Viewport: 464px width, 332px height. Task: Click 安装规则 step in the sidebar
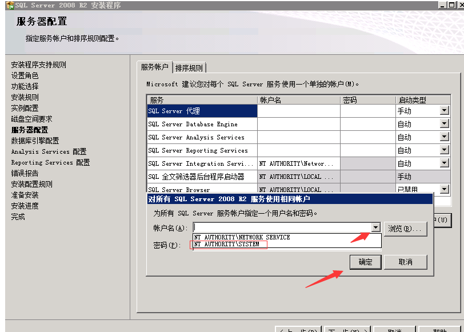pos(25,97)
